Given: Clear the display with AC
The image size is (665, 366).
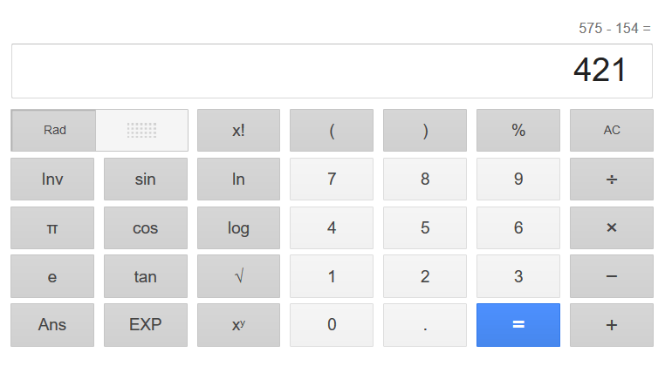Looking at the screenshot, I should click(611, 130).
